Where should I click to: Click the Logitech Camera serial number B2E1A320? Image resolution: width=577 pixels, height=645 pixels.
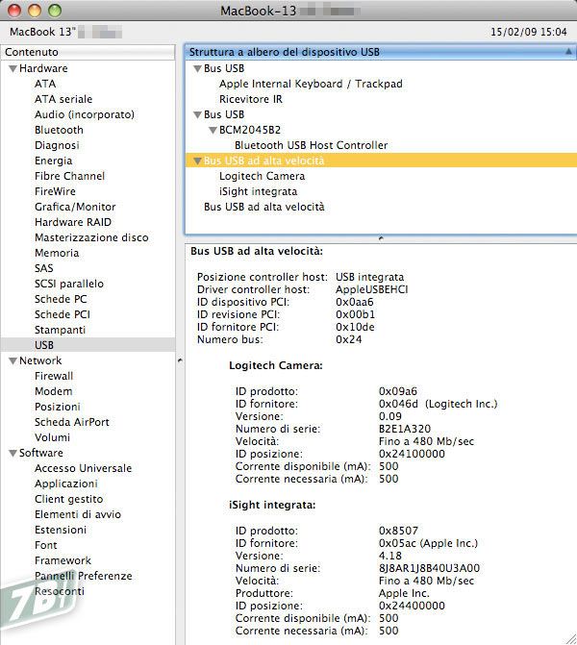click(405, 429)
